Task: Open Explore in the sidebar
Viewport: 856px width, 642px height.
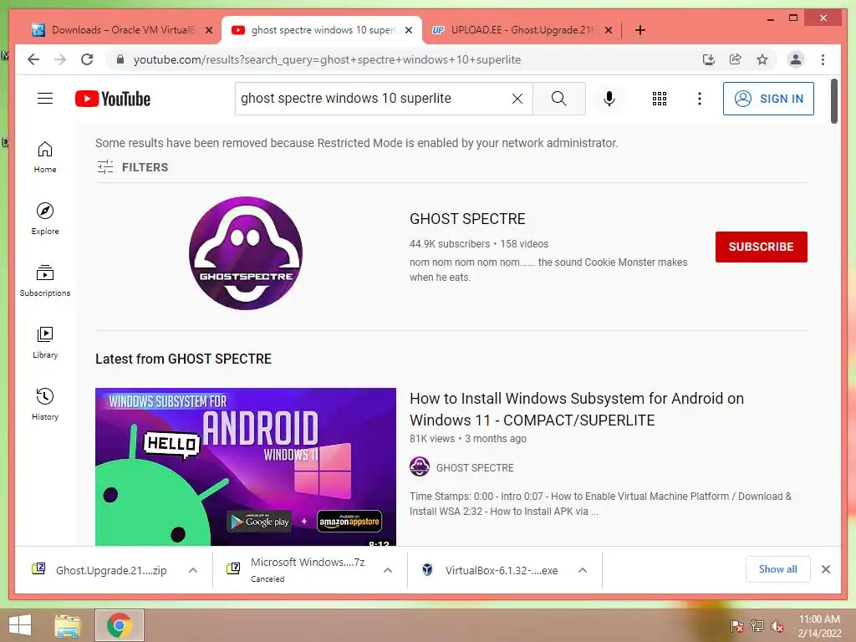Action: (45, 218)
